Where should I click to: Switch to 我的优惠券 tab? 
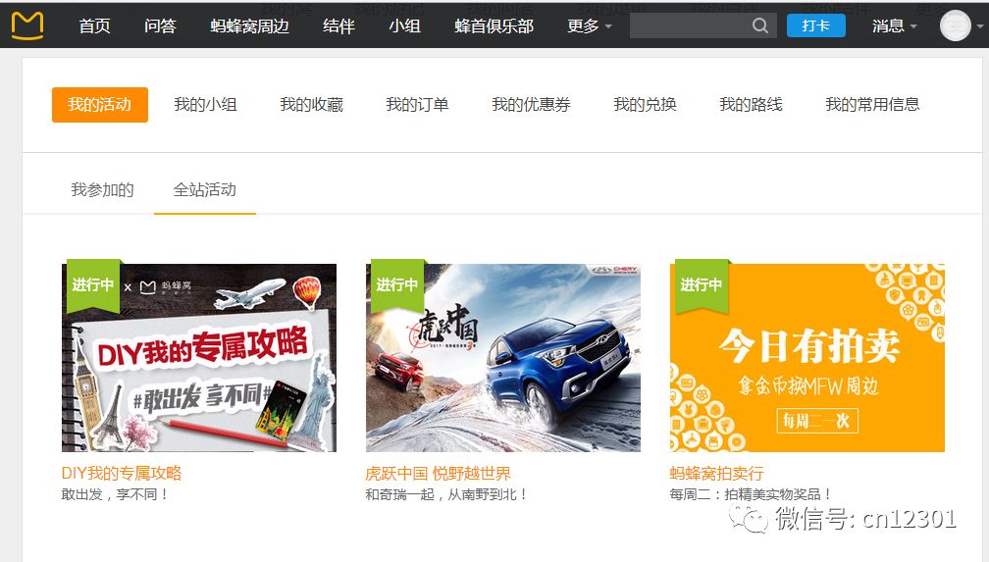tap(531, 105)
